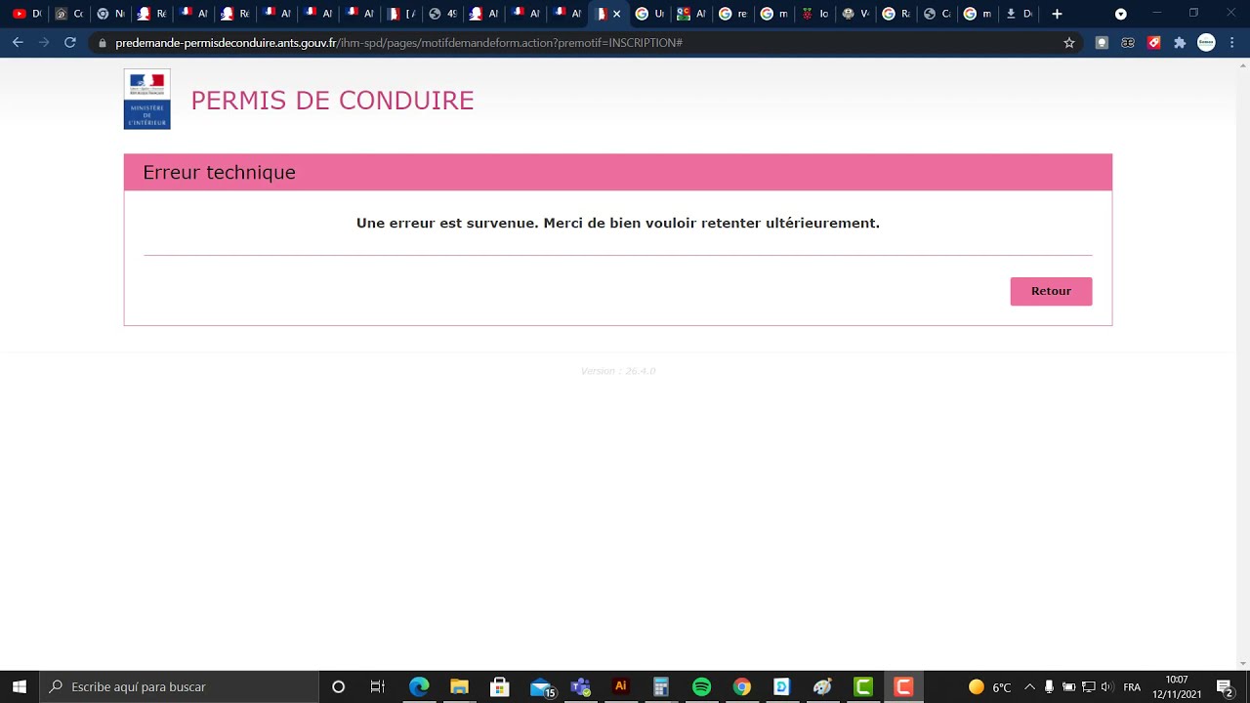Open File Explorer from taskbar
The image size is (1250, 703).
point(459,686)
